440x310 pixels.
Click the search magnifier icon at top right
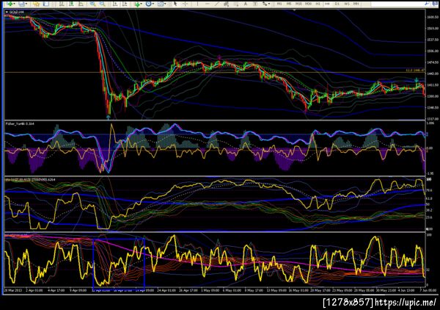click(427, 4)
